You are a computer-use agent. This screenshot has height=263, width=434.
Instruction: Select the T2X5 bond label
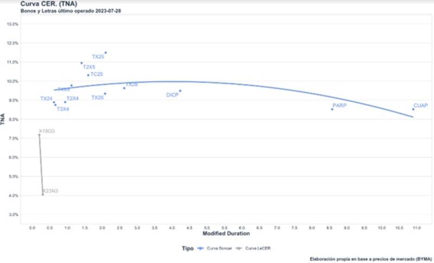pyautogui.click(x=89, y=67)
